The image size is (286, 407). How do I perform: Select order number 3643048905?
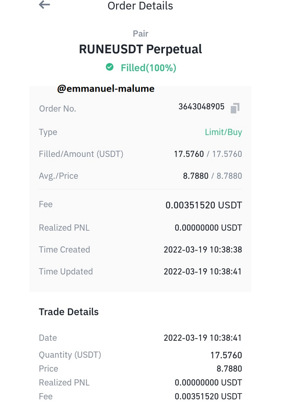tap(201, 106)
